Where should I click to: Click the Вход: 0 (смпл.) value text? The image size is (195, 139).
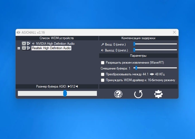(115, 44)
